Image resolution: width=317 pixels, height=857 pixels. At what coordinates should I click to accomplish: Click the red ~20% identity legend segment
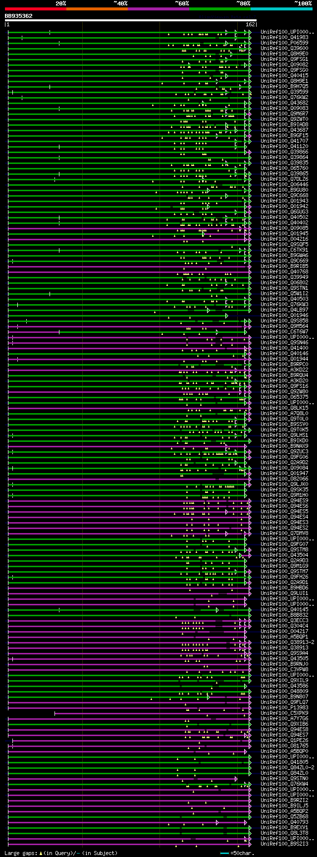(35, 9)
